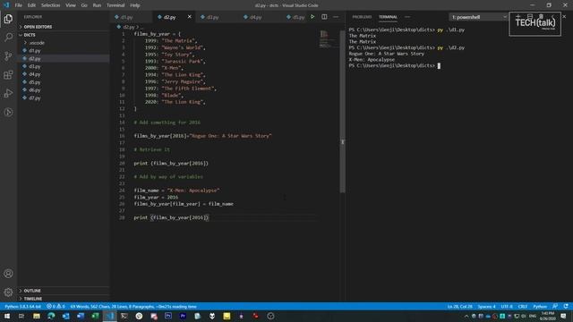
Task: Close the d2.py editor tab
Action: (189, 17)
